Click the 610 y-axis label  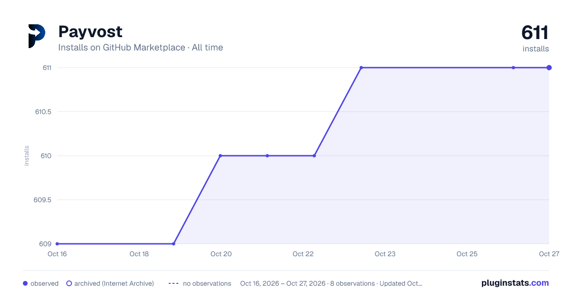click(x=46, y=156)
